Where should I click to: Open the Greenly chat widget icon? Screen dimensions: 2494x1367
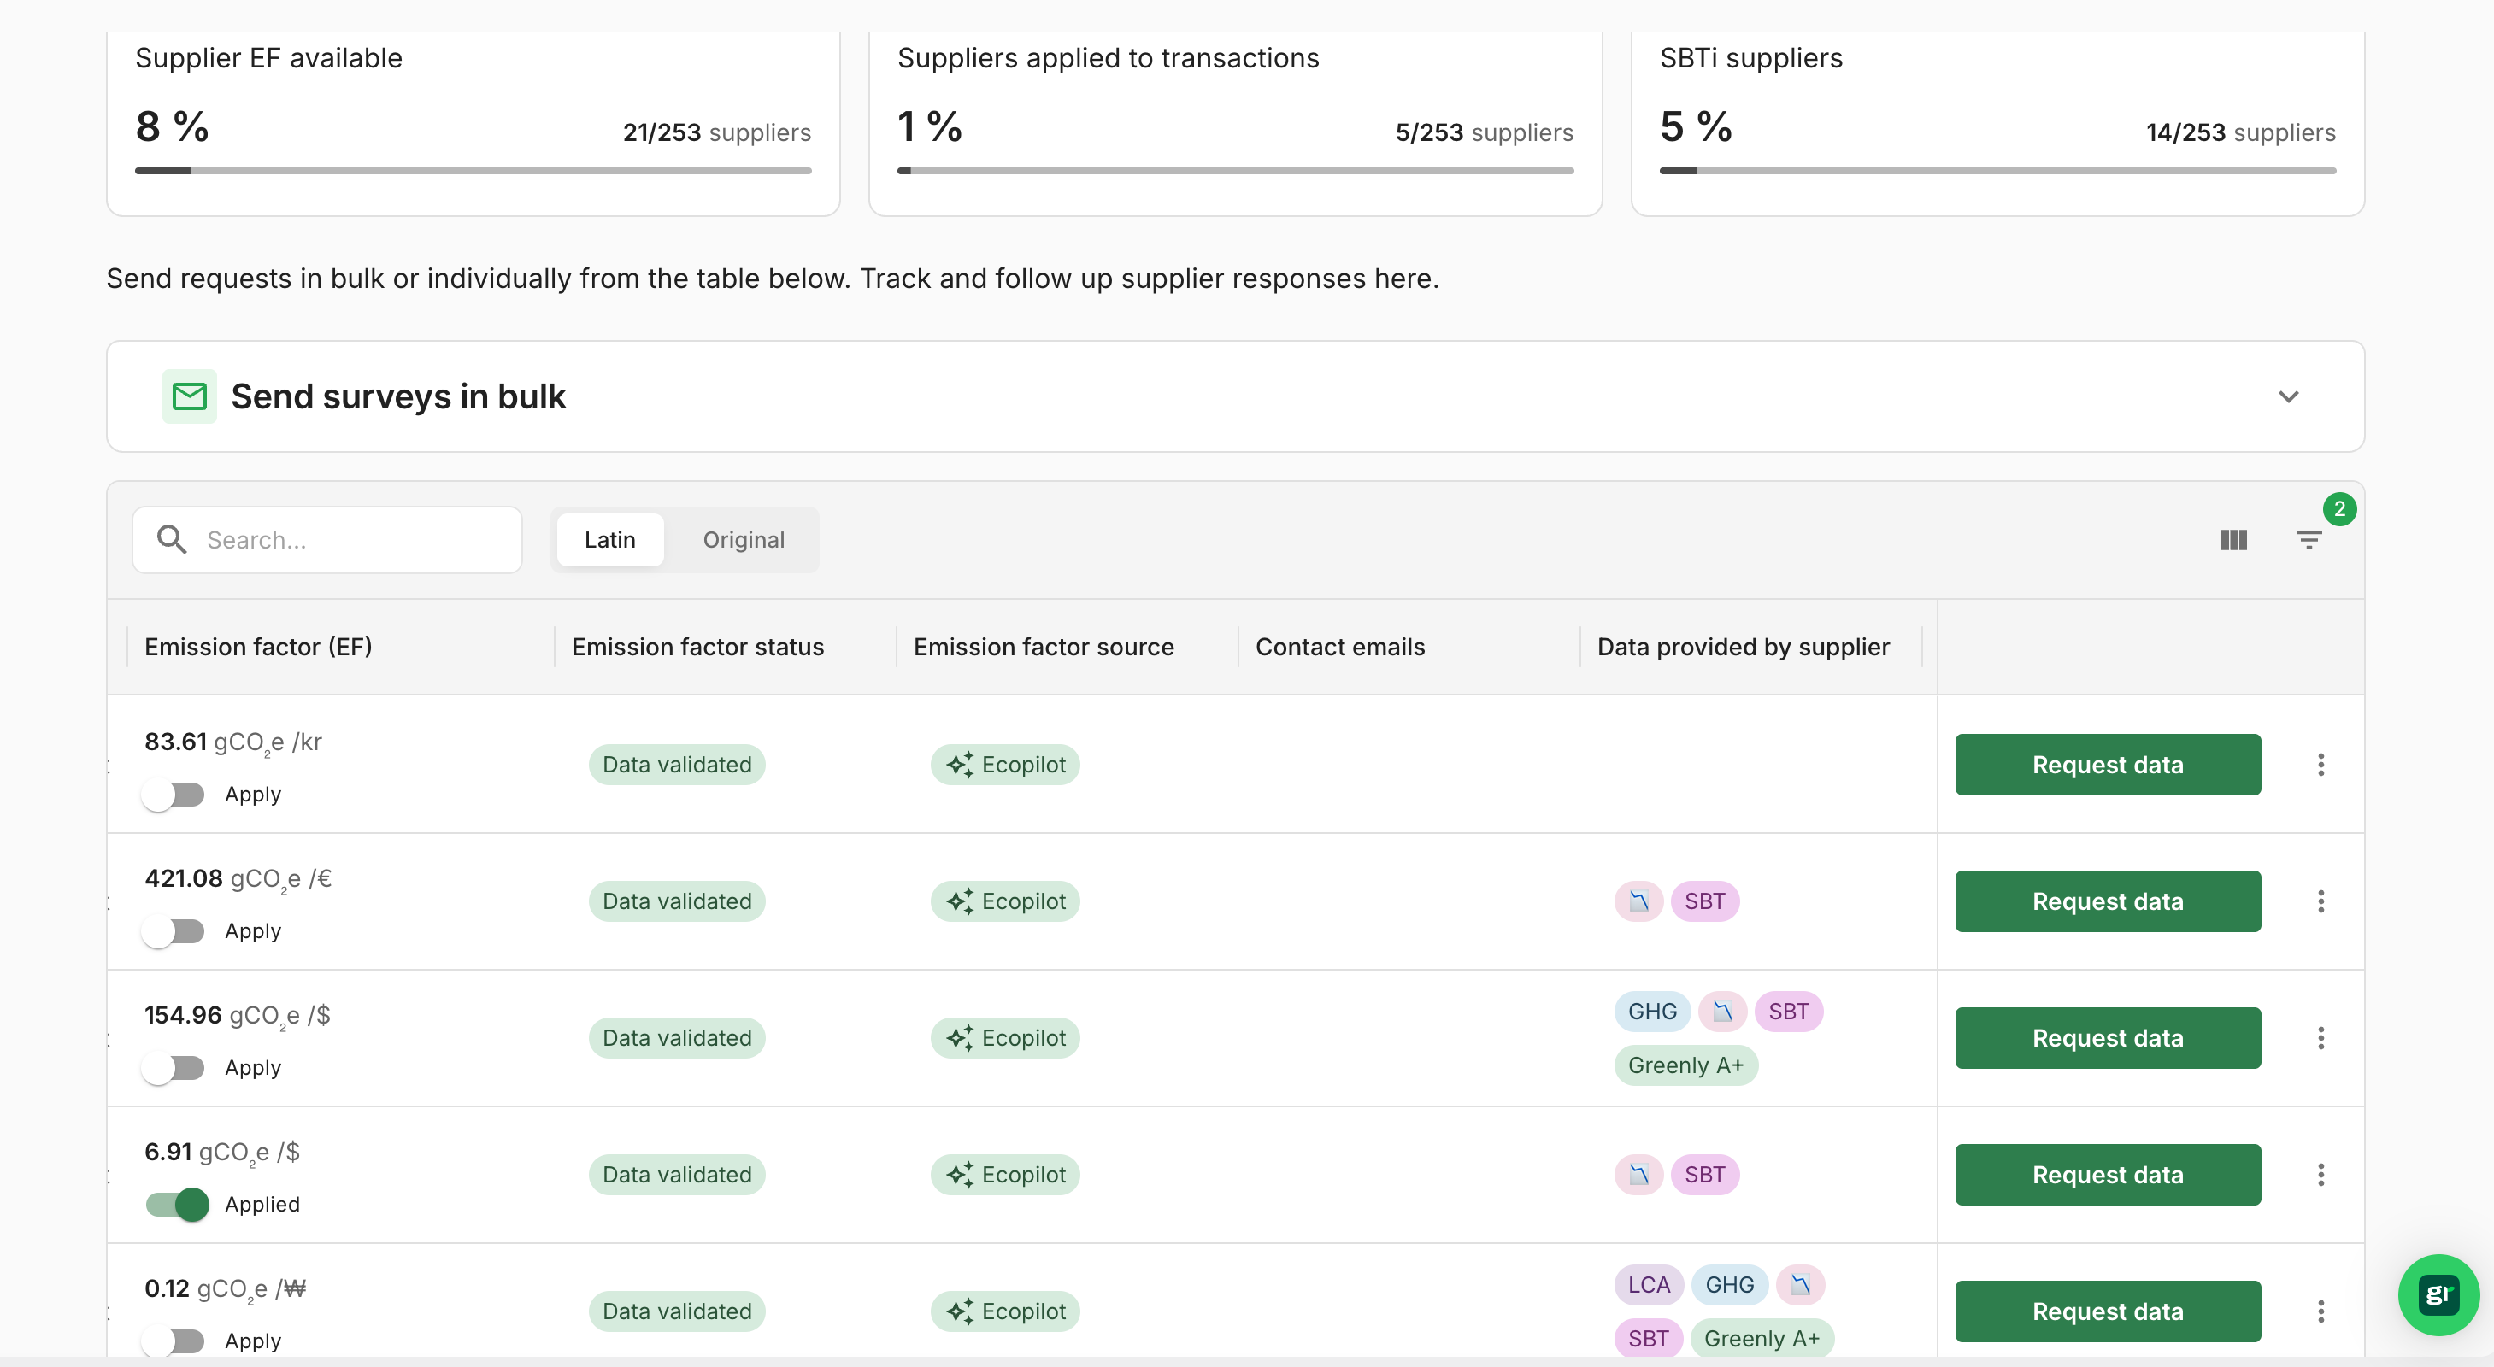click(2438, 1294)
